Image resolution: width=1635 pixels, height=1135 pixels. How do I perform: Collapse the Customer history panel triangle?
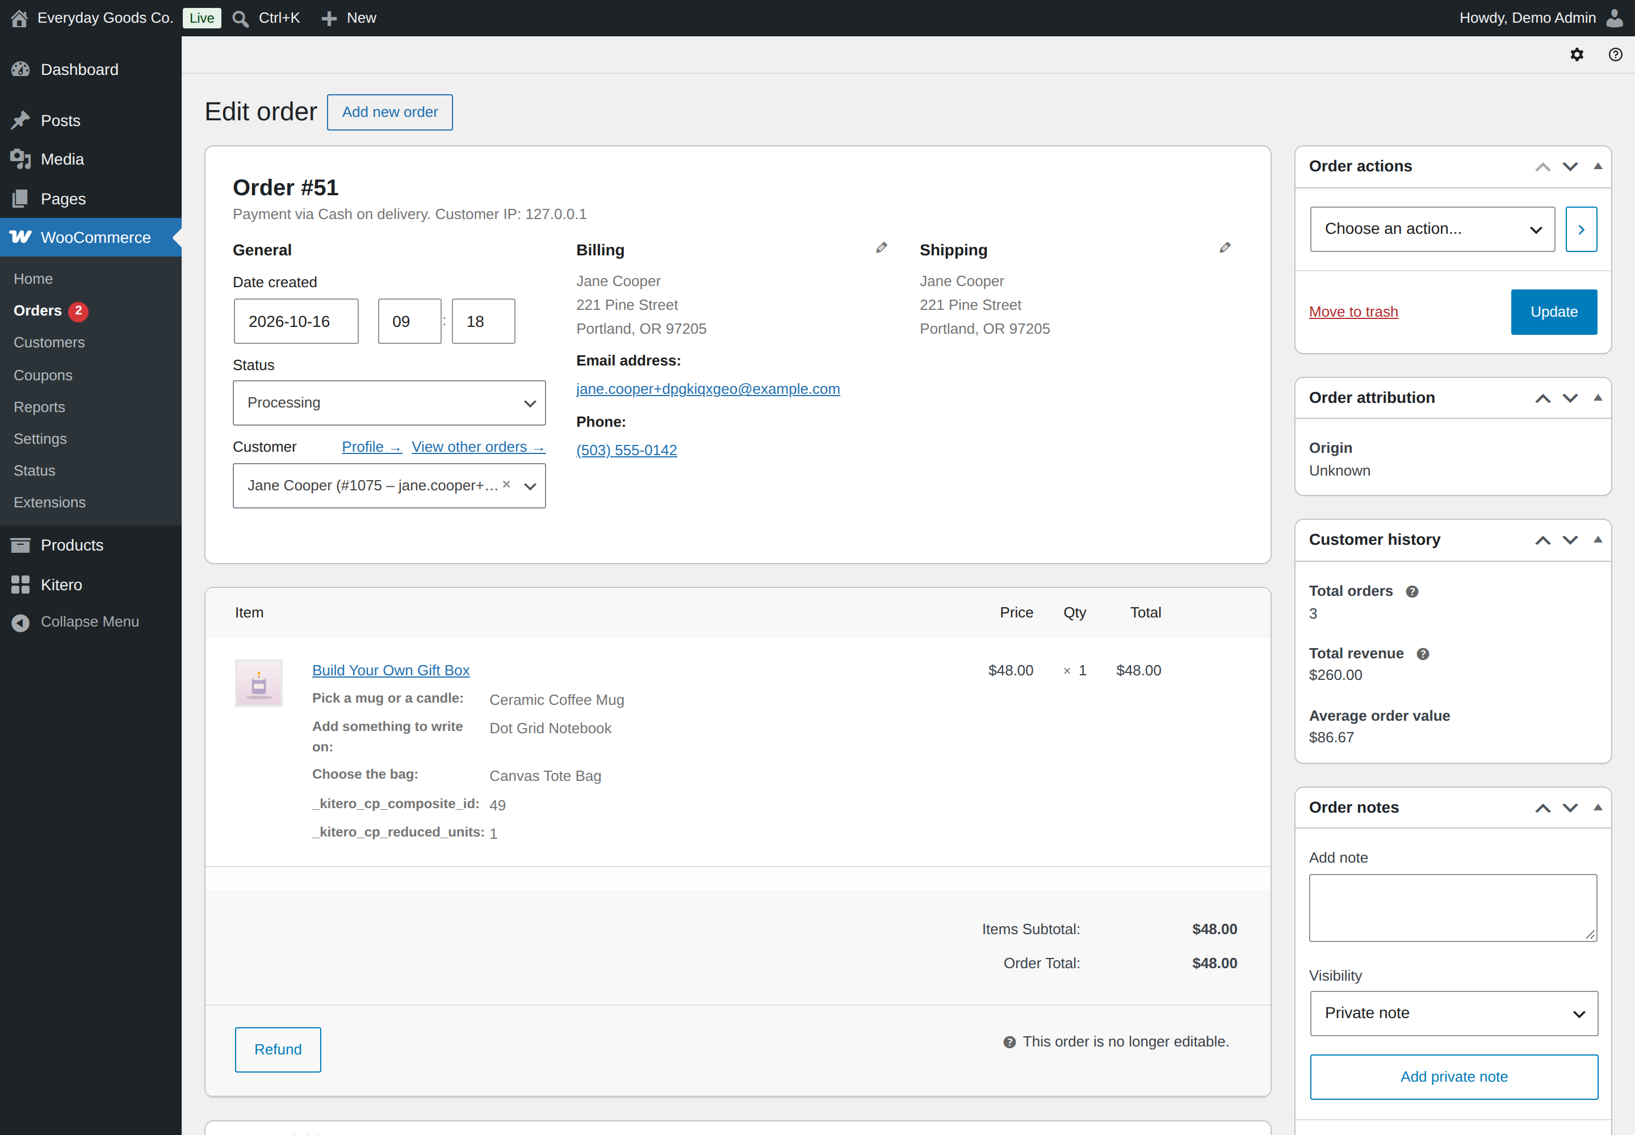[1598, 540]
